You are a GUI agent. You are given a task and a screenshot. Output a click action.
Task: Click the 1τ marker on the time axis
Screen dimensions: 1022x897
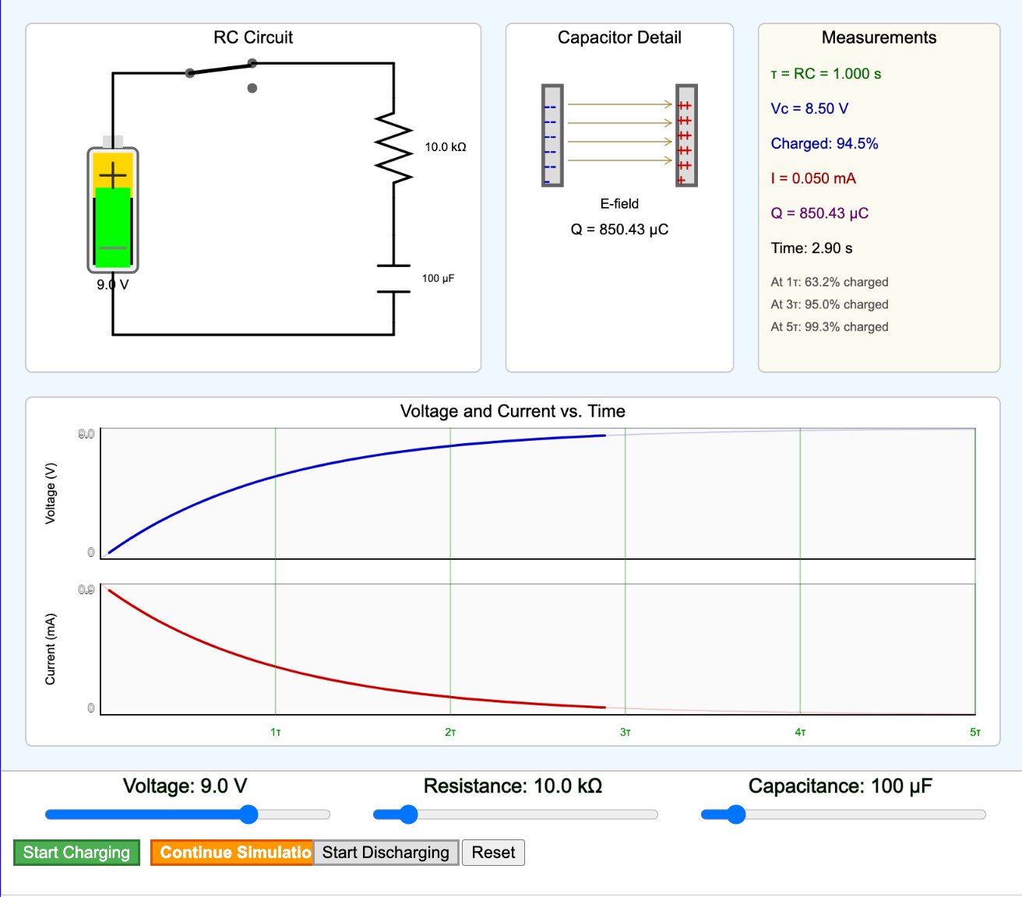pos(276,733)
